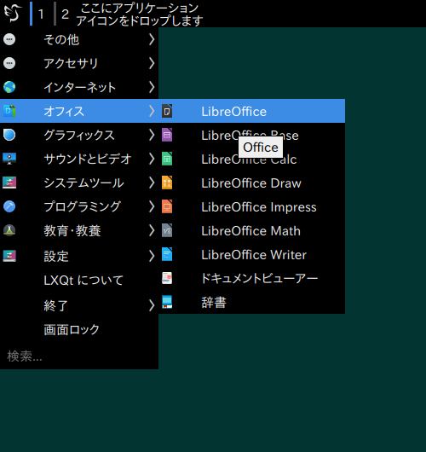Click the 検索... search field
Viewport: 426px width, 452px height.
[x=79, y=356]
